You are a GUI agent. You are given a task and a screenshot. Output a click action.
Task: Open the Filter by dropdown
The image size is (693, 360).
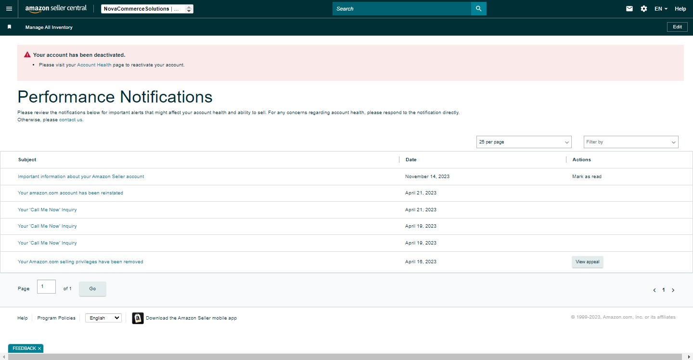(x=631, y=142)
